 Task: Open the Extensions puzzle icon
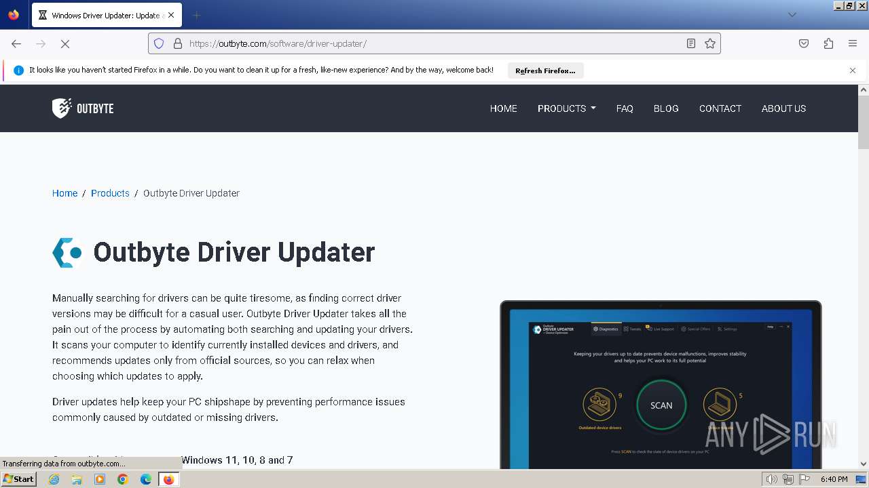pyautogui.click(x=828, y=43)
